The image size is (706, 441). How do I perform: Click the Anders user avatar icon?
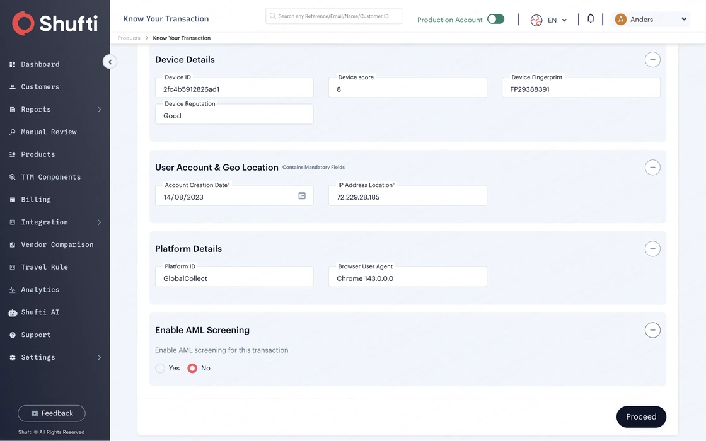coord(620,20)
